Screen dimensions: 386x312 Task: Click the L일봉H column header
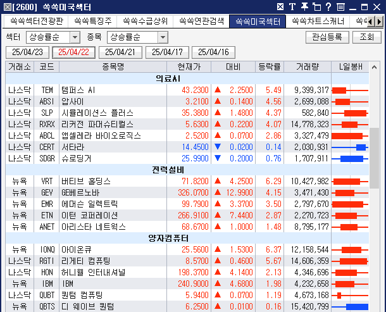coord(351,66)
